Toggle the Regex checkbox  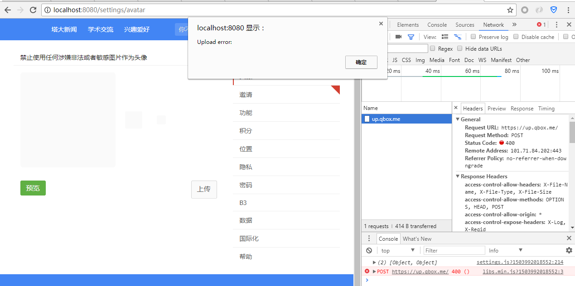pos(432,48)
